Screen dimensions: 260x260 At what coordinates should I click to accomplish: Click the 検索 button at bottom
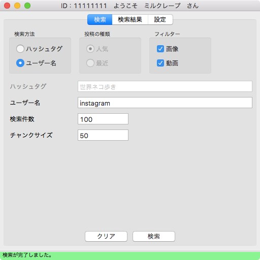pos(154,236)
